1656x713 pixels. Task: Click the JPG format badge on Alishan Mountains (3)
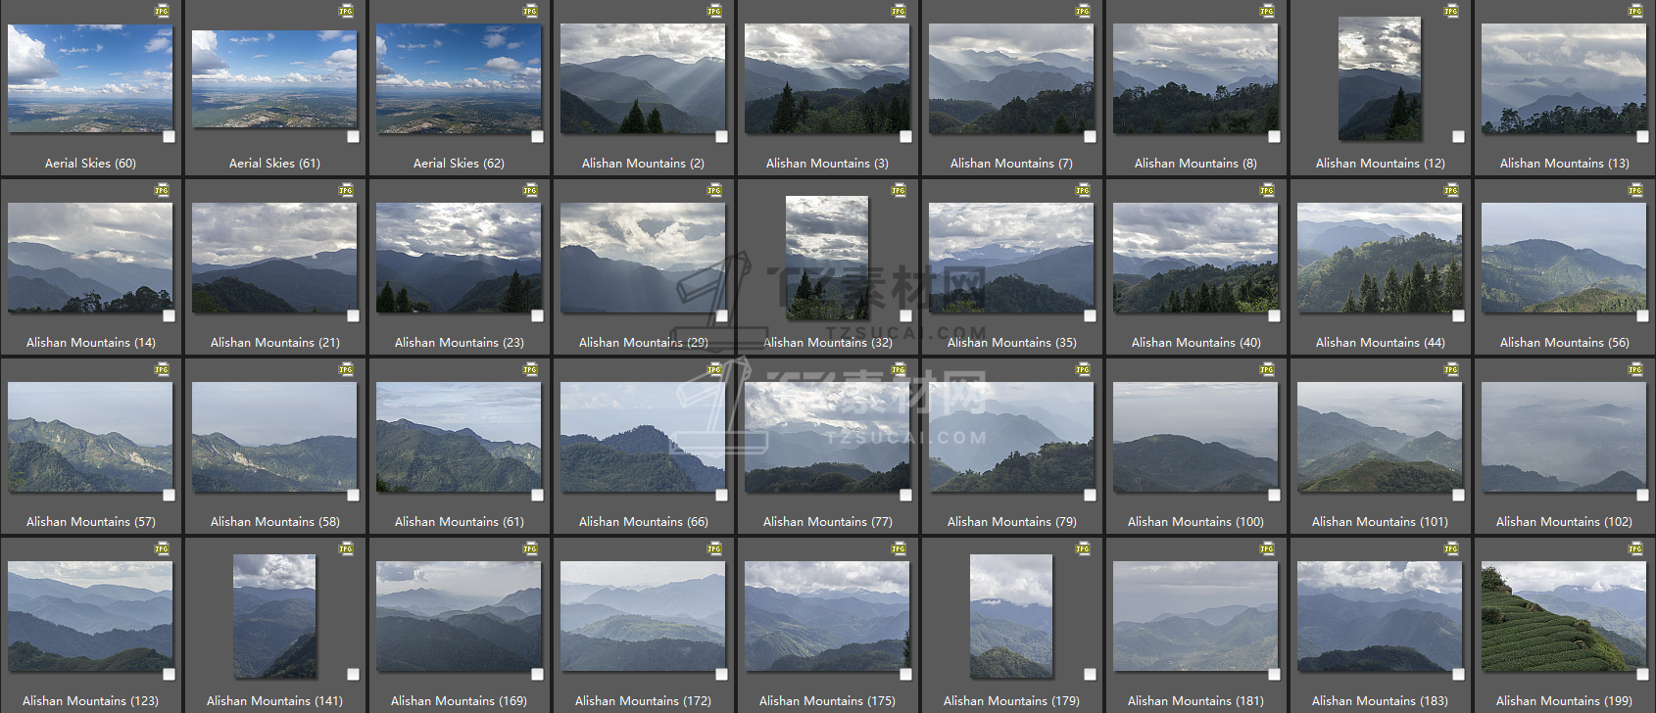pos(899,12)
